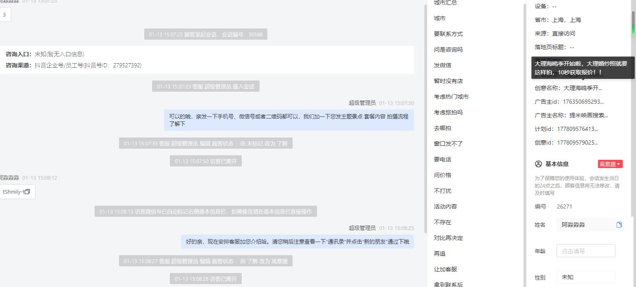Choose quick reply 不打扰
Viewport: 636px width, 287px height.
(443, 191)
